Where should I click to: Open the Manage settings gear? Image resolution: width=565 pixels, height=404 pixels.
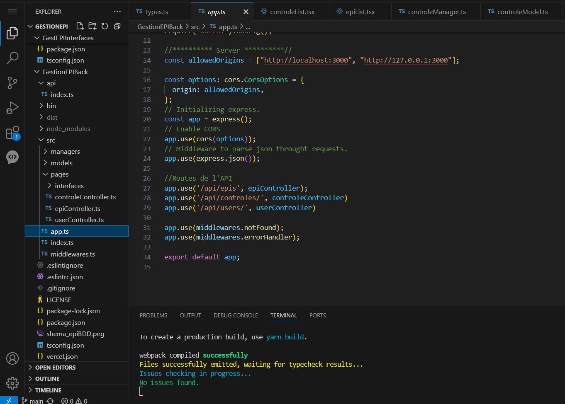pos(12,383)
